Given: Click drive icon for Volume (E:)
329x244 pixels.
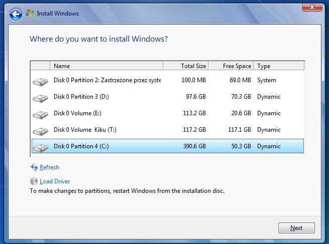Looking at the screenshot, I should tap(41, 115).
